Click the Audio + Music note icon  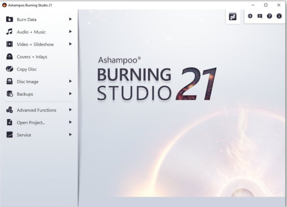(x=9, y=32)
